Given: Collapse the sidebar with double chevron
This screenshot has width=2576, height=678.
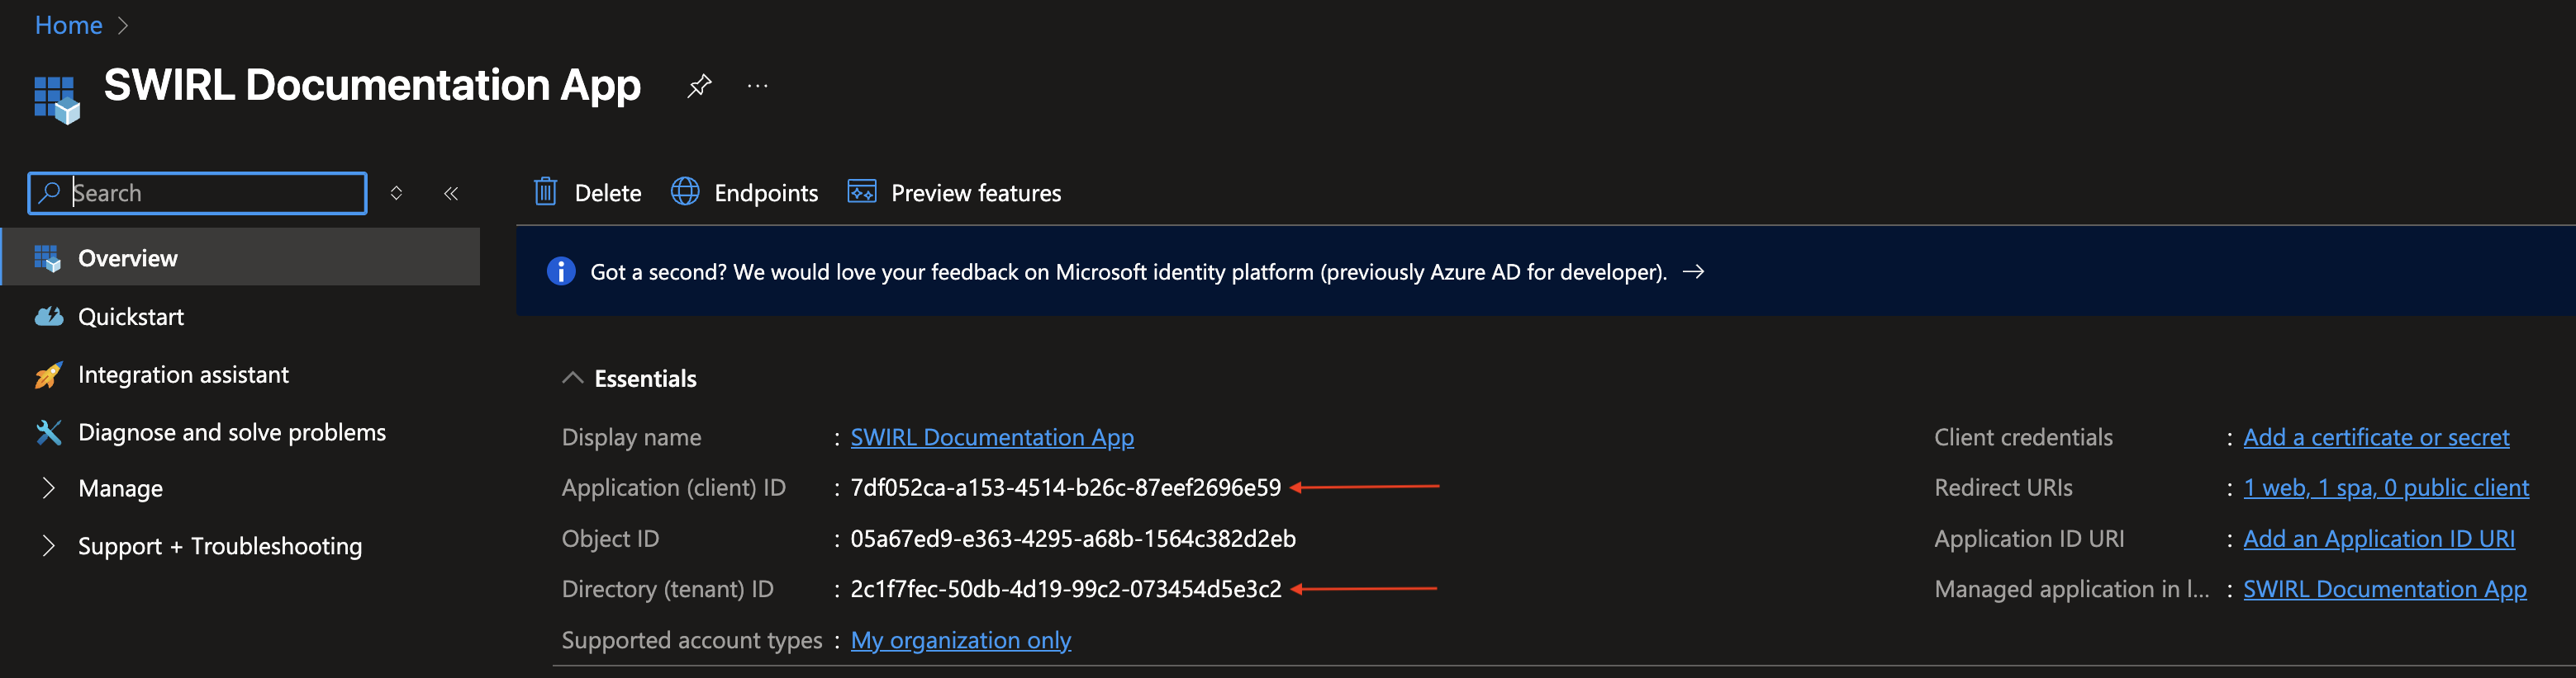Looking at the screenshot, I should click(x=451, y=193).
